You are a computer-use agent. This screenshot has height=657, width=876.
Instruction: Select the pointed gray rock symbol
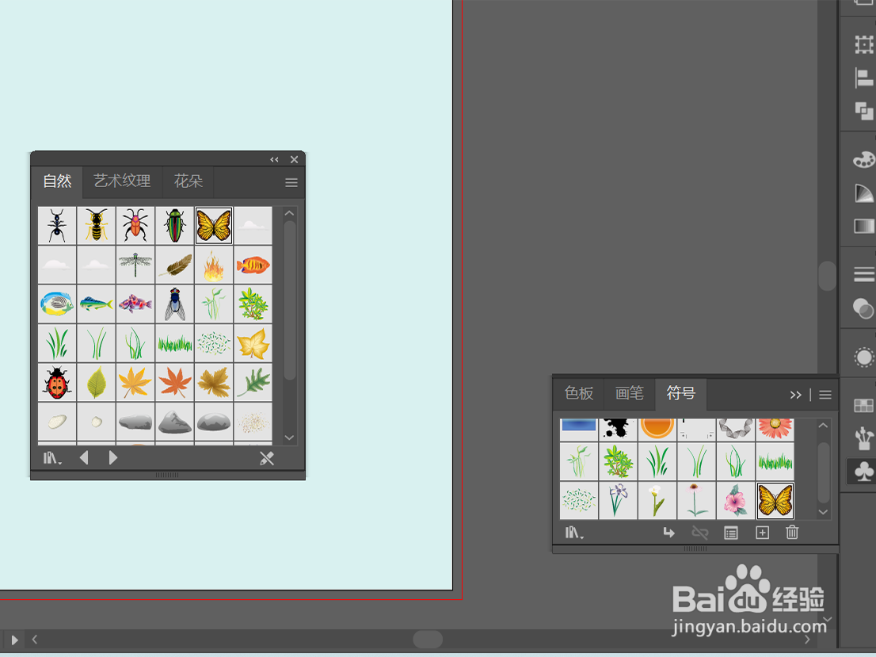coord(175,422)
